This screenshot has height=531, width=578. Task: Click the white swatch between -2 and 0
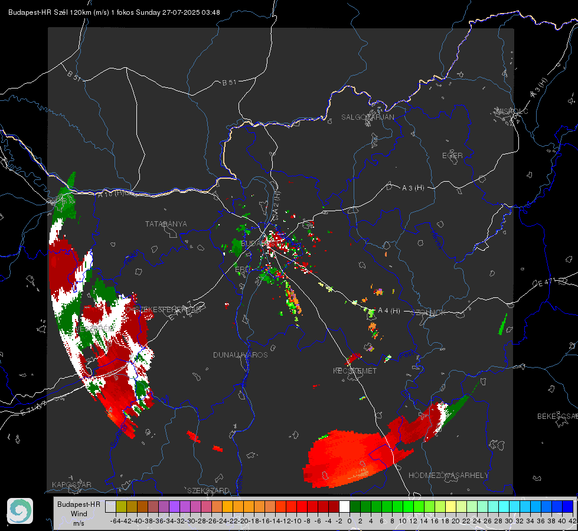click(344, 506)
